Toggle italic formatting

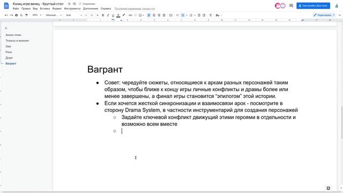click(108, 15)
